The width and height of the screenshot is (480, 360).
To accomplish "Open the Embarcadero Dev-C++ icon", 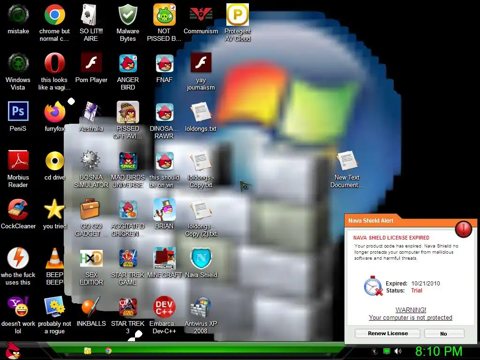I will [x=165, y=307].
